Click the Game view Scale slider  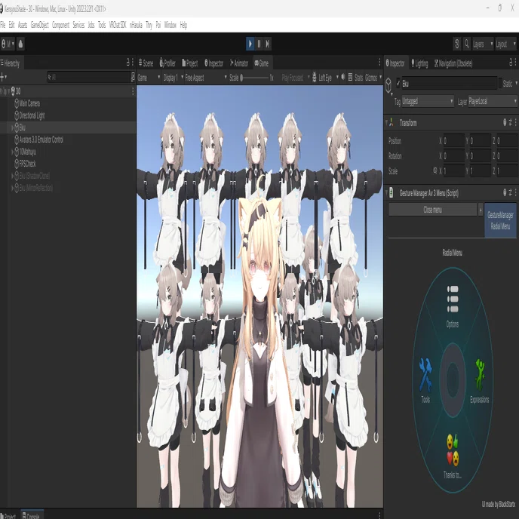point(255,78)
